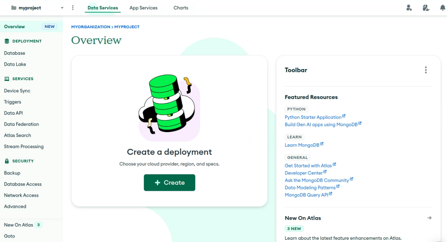Screen dimensions: 447x242
Task: Click the NEW badge beside Overview
Action: (x=50, y=27)
